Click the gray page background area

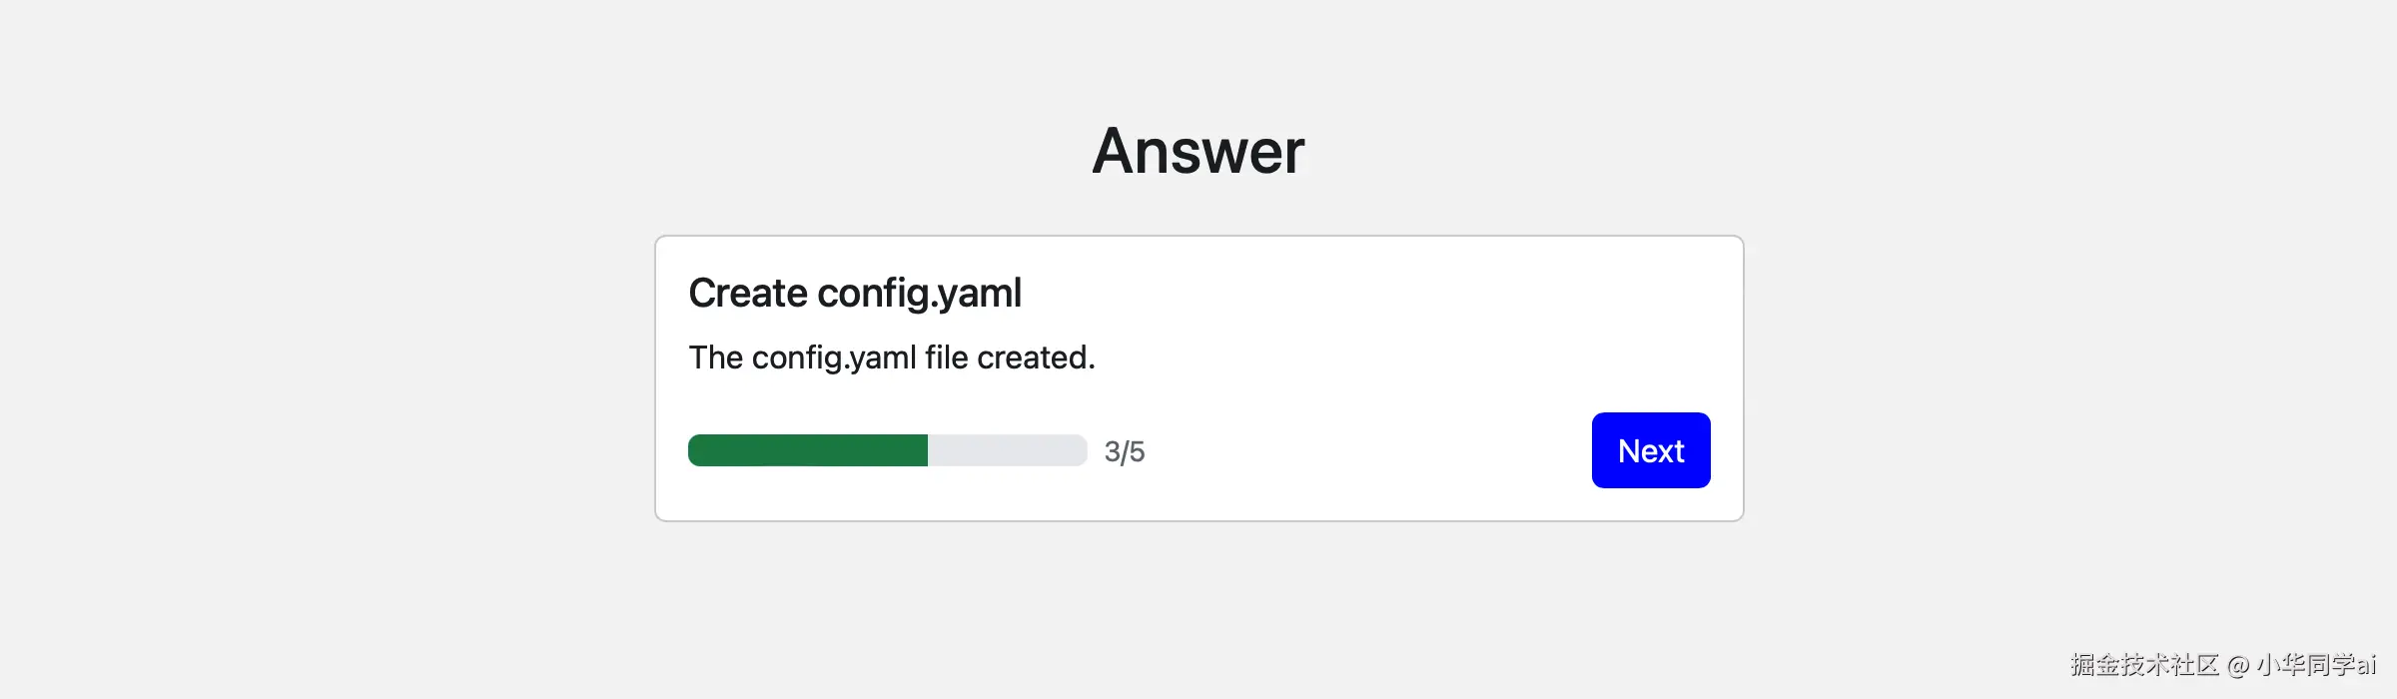coord(300,349)
